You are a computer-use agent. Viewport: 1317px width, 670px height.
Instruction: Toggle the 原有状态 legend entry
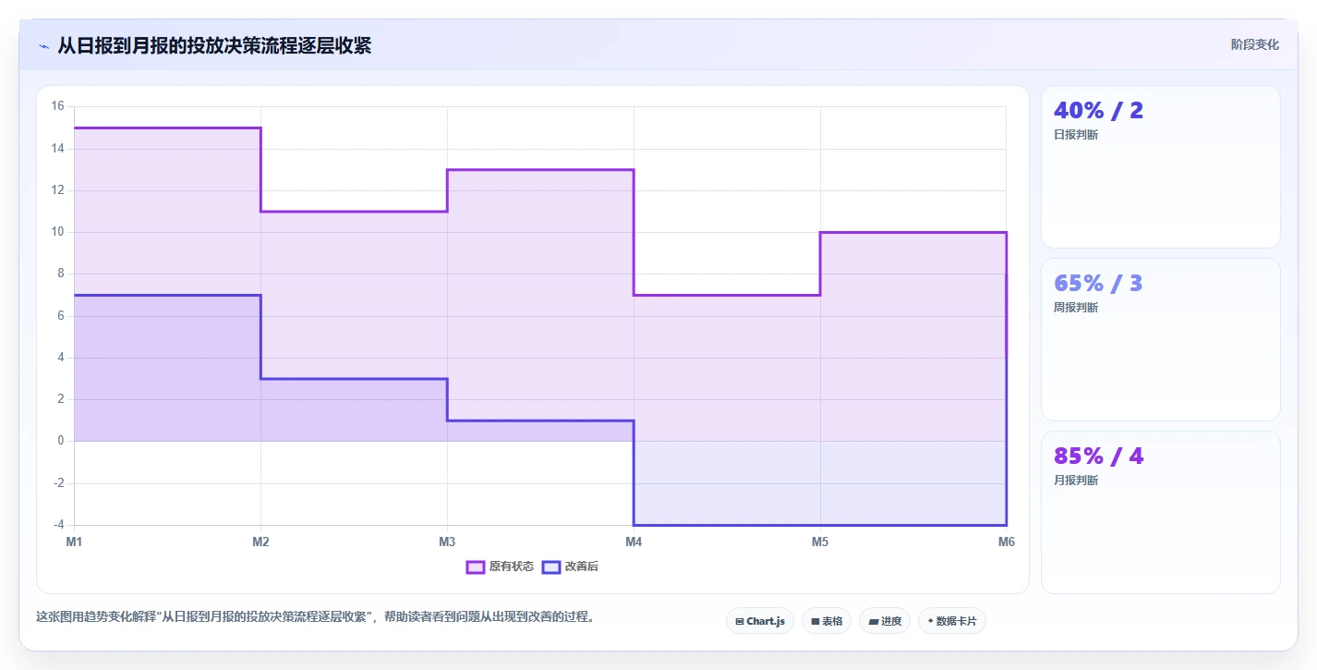[x=500, y=566]
